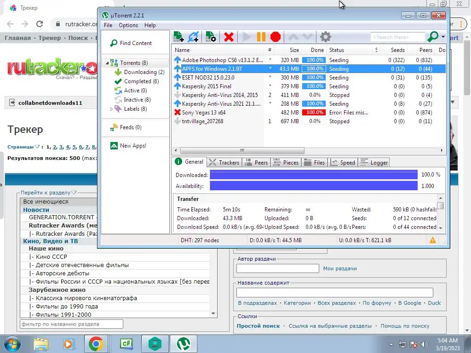The height and width of the screenshot is (353, 471).
Task: Click the Помощь по поиску link
Action: tap(405, 326)
